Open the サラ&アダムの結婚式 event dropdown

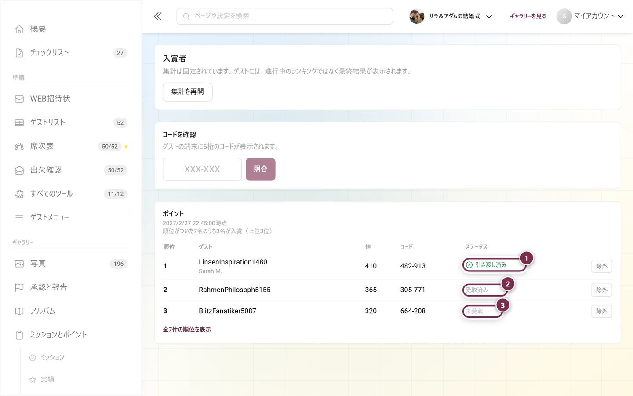[451, 16]
